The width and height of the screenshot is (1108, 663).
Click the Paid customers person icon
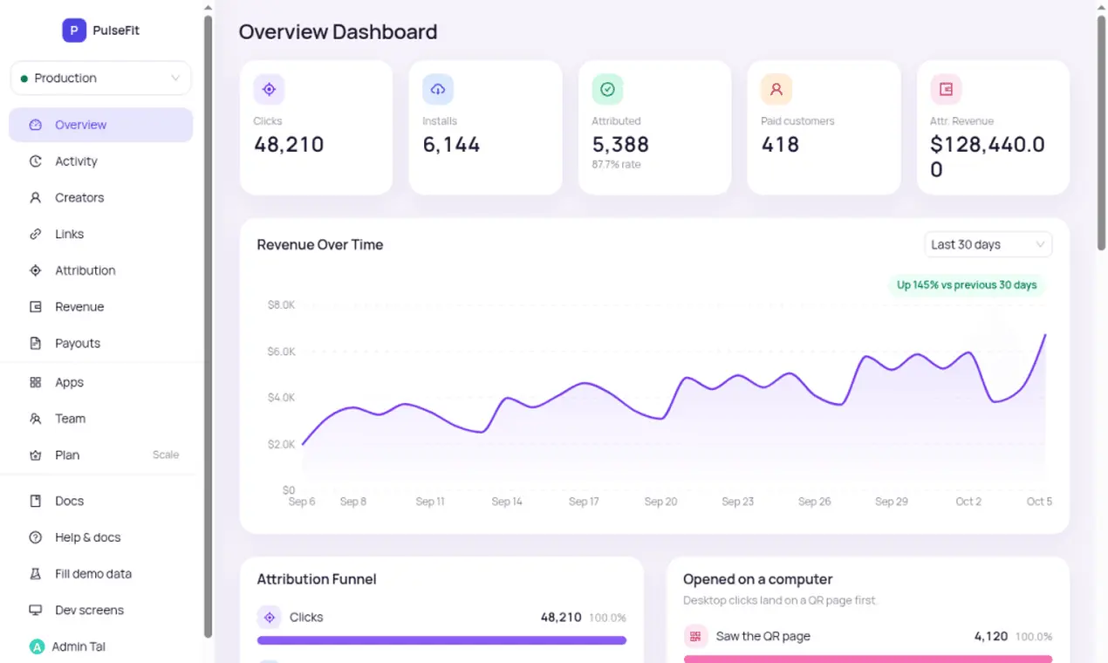click(776, 89)
